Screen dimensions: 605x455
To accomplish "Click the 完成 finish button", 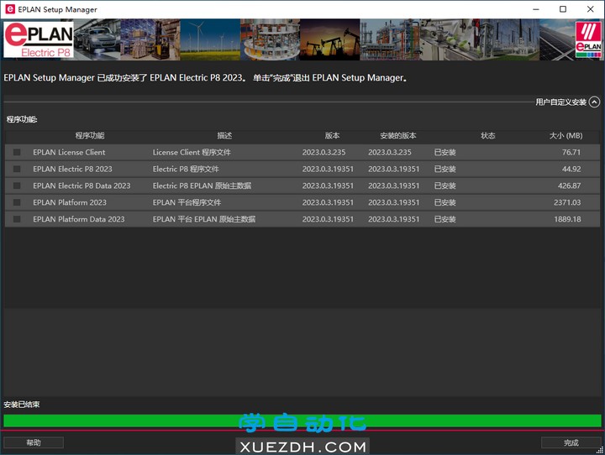I will point(571,442).
